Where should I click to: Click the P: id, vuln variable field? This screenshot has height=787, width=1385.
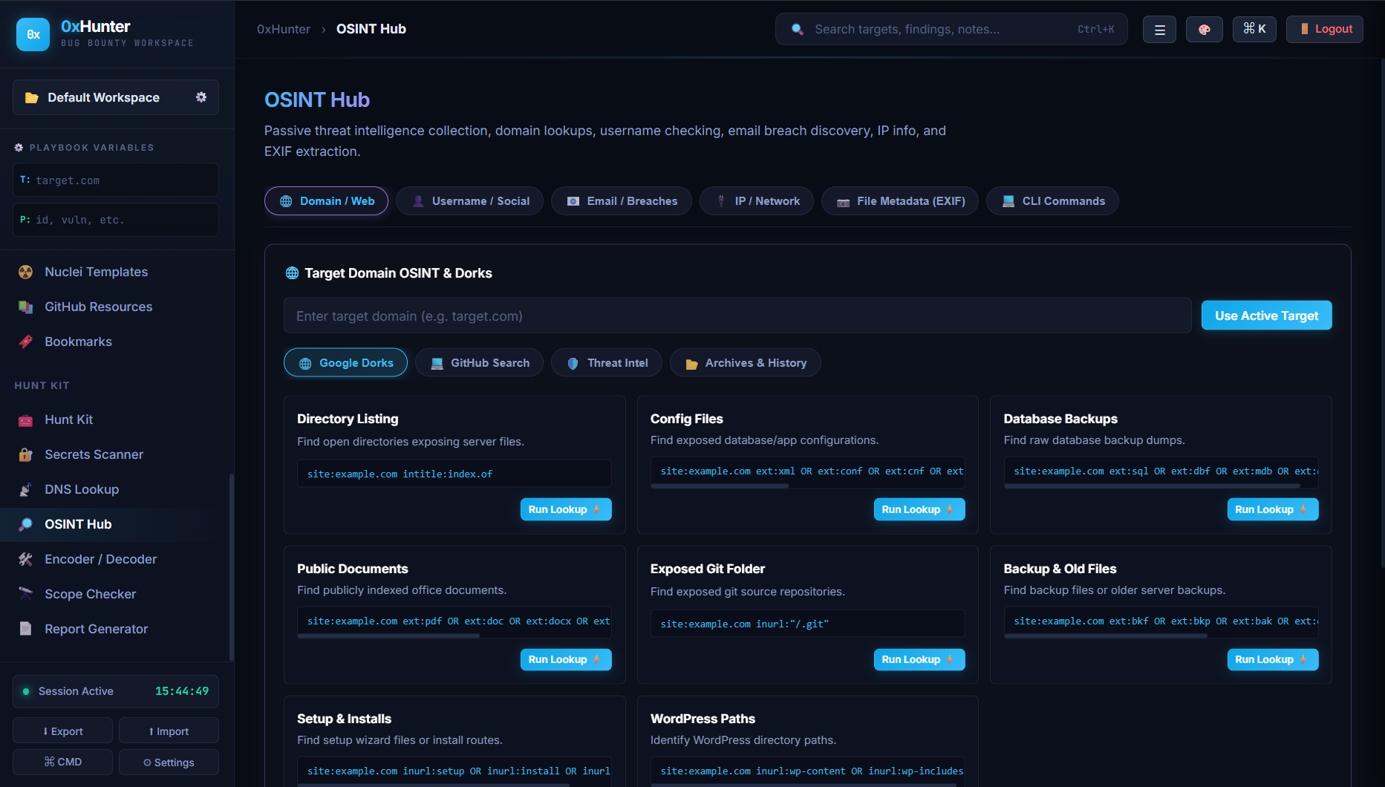pos(116,220)
